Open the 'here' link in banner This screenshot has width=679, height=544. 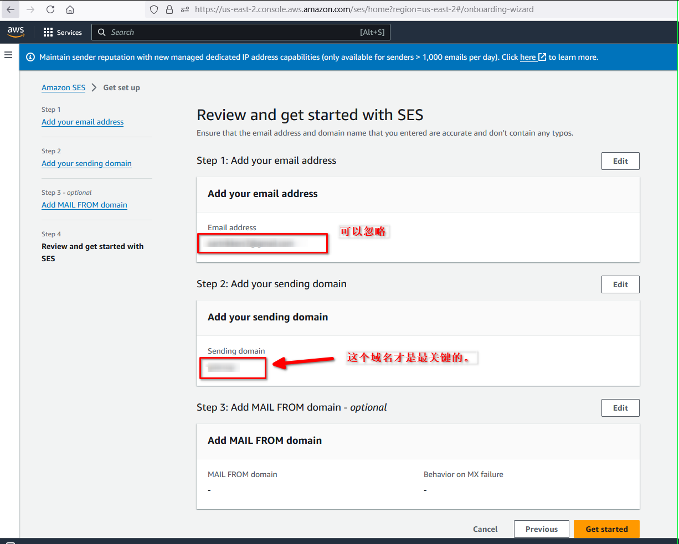coord(528,57)
